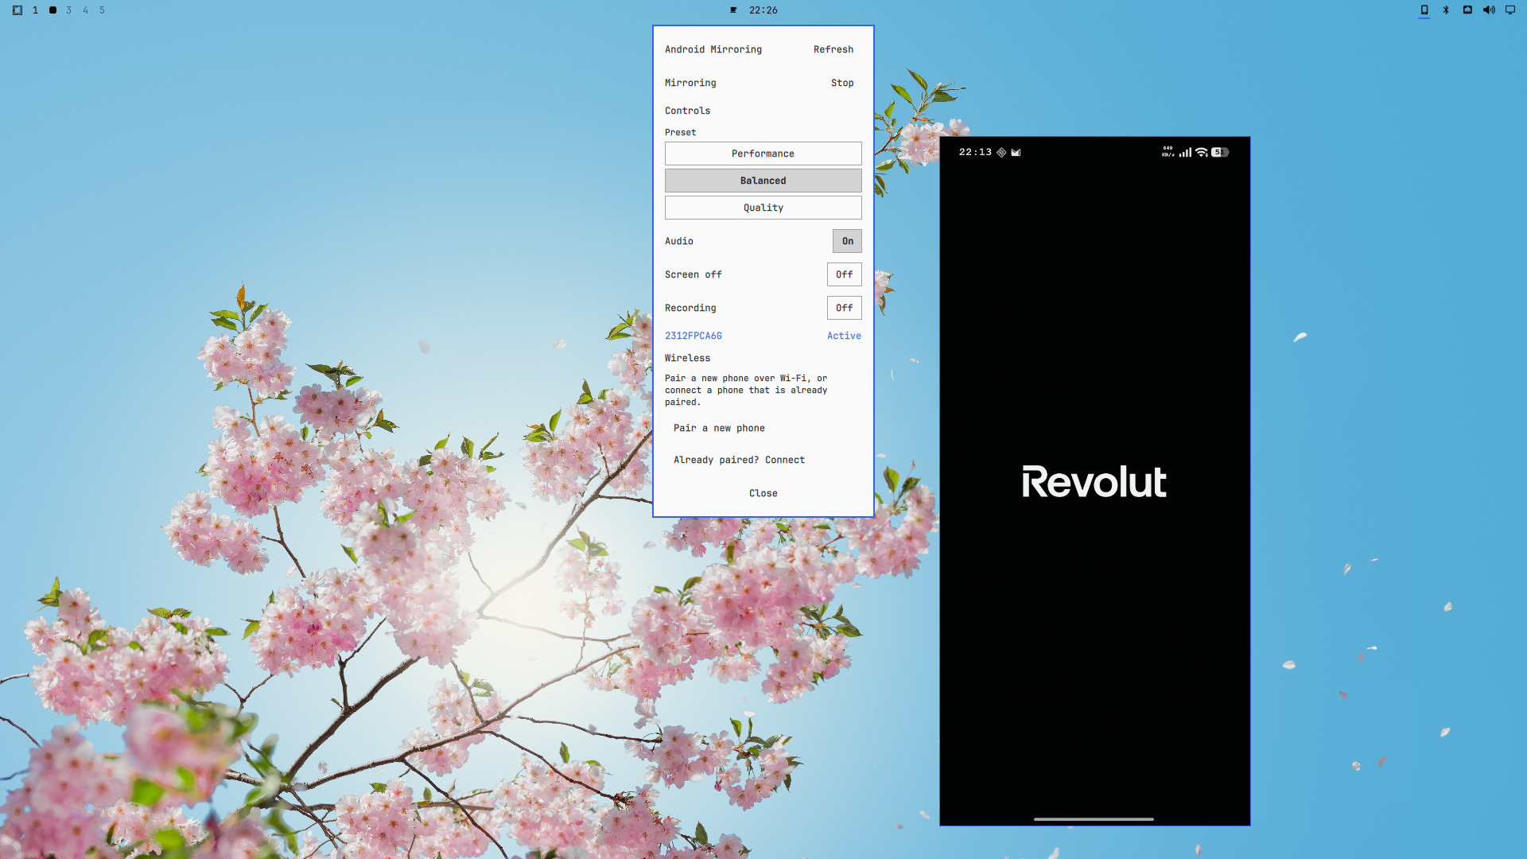Click the layout icon left of workspace 1
The width and height of the screenshot is (1527, 859).
point(17,10)
